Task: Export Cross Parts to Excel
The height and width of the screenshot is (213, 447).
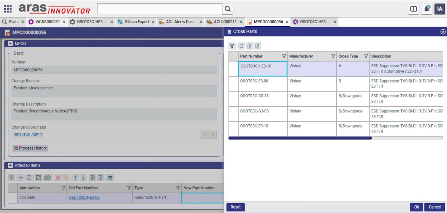Action: (249, 46)
